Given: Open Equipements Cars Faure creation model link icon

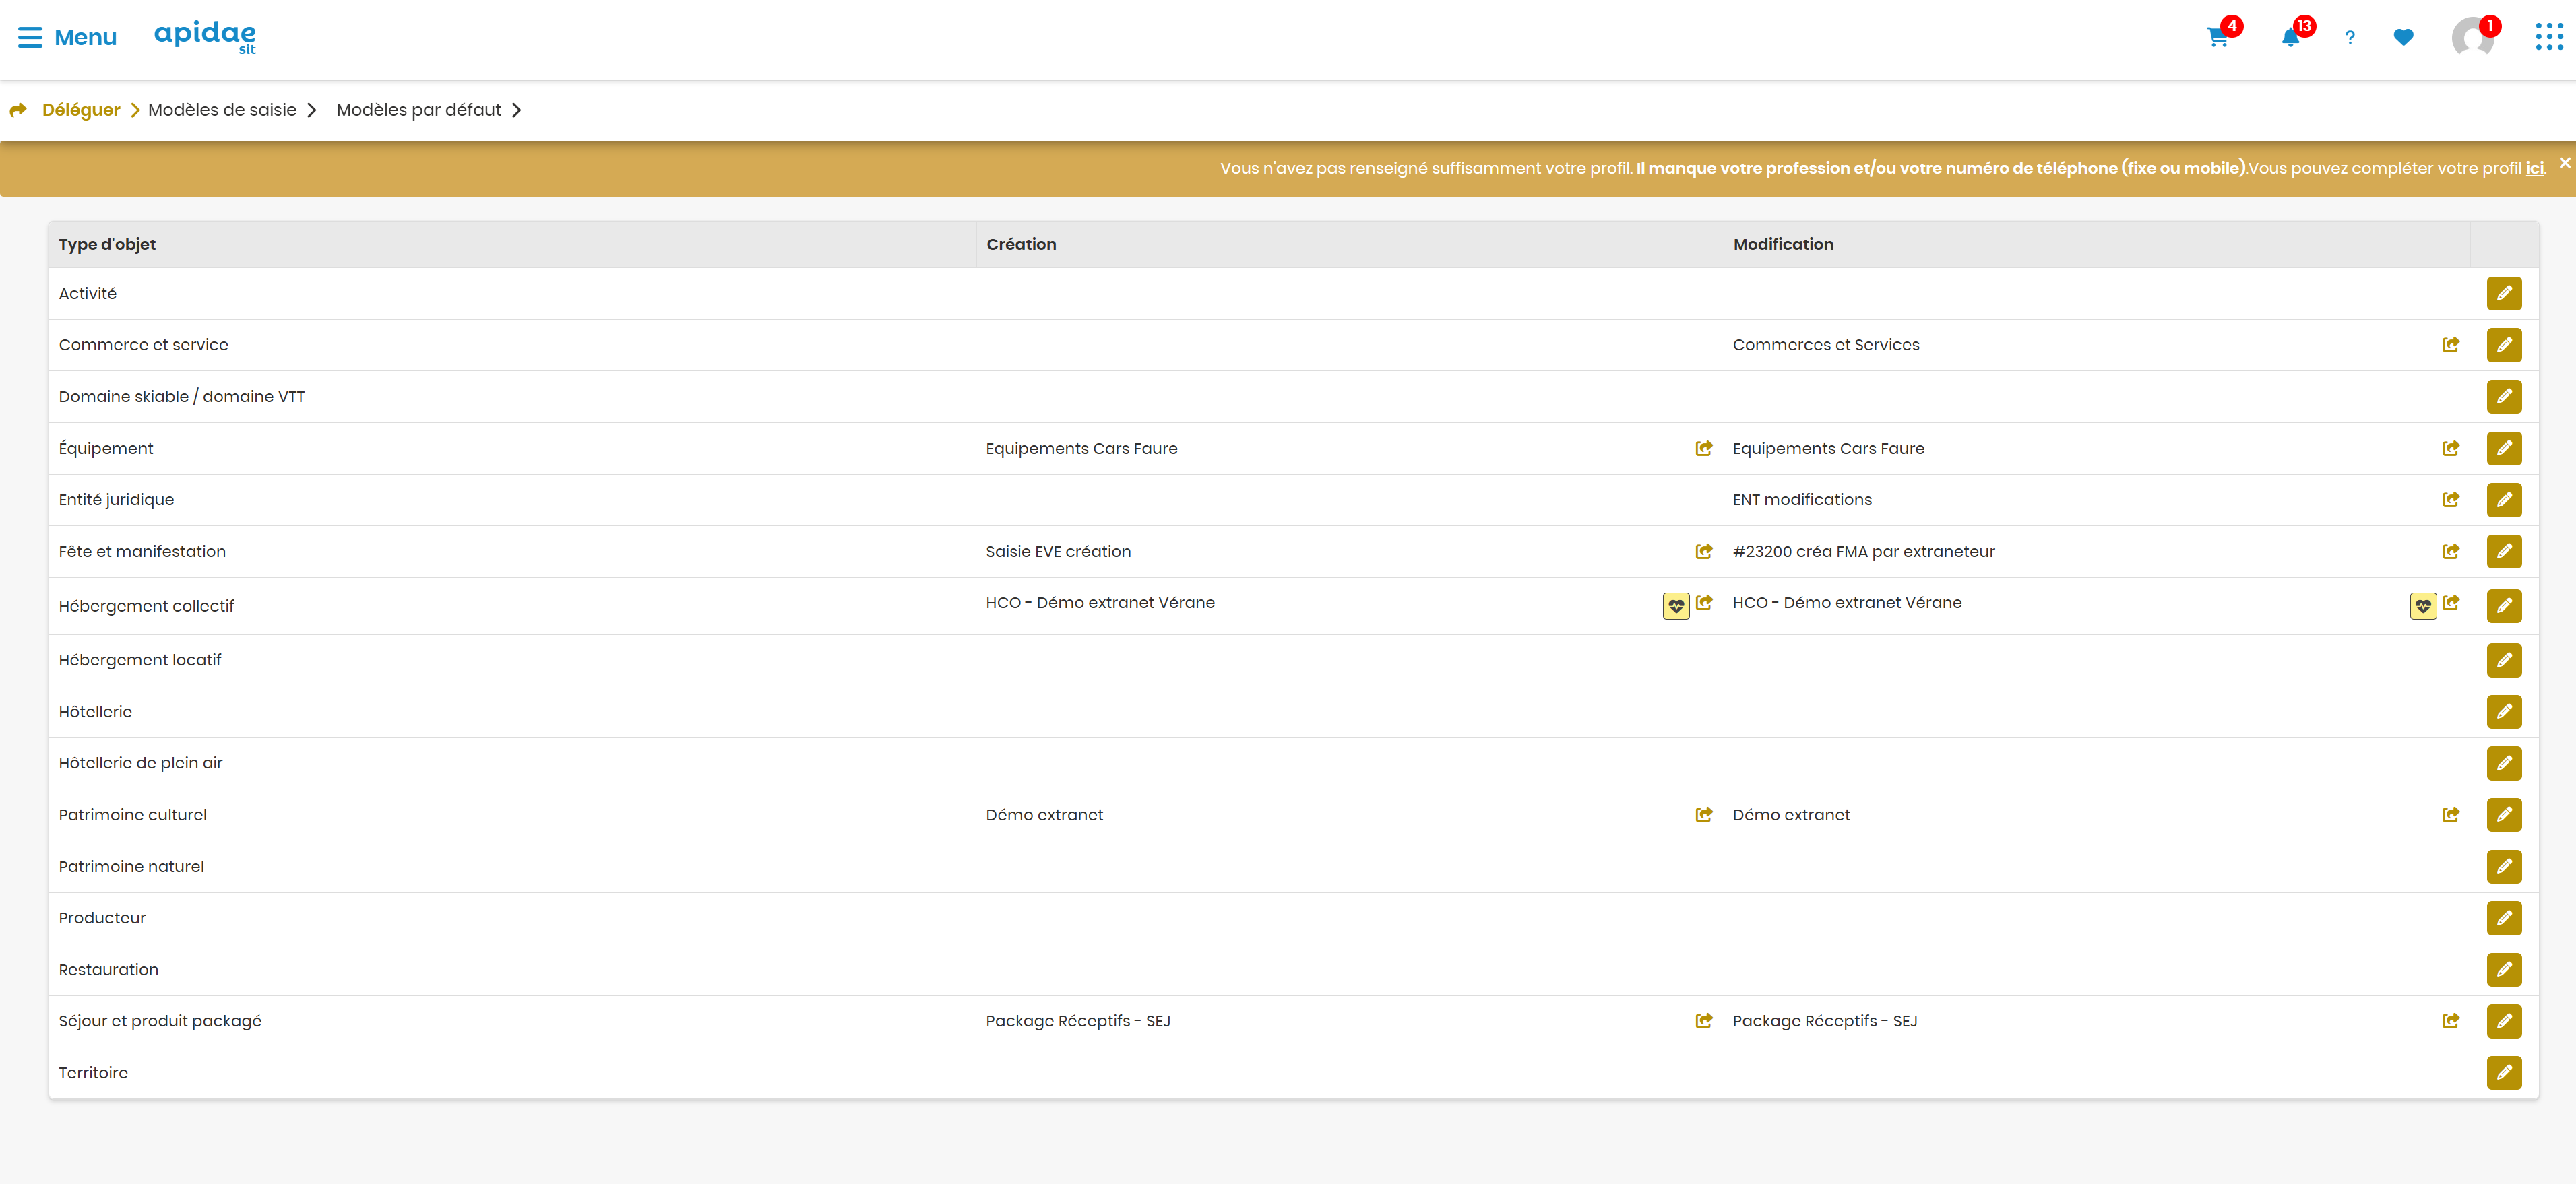Looking at the screenshot, I should (x=1704, y=449).
